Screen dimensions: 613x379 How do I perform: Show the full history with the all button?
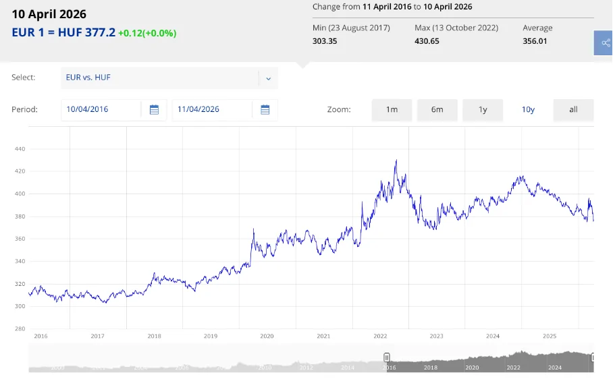point(573,110)
